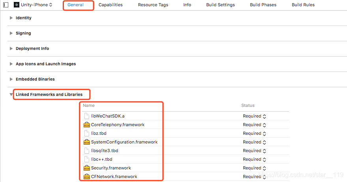
Task: Open the Resource Tags tab
Action: (x=153, y=5)
